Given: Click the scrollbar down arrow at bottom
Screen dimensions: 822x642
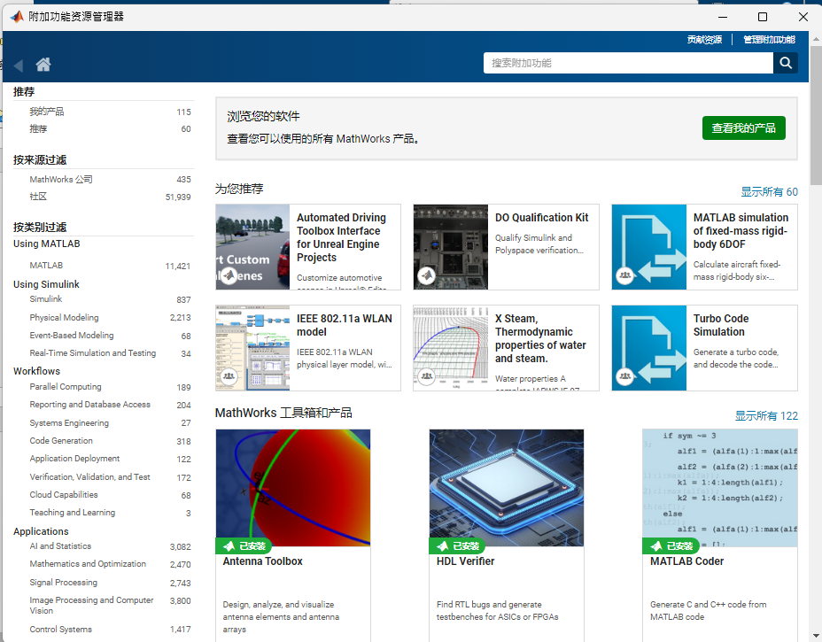Looking at the screenshot, I should point(816,637).
